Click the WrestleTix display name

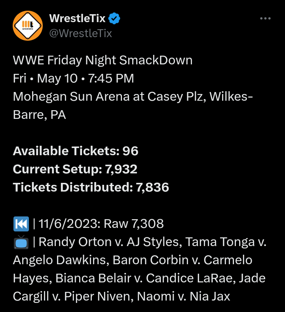(x=77, y=18)
